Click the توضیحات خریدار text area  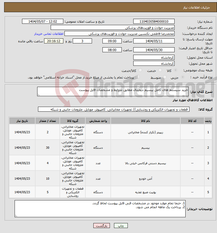[100, 209]
